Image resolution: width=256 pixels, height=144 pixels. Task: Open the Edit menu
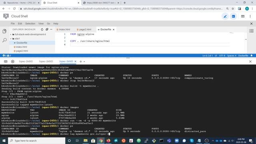point(20,24)
